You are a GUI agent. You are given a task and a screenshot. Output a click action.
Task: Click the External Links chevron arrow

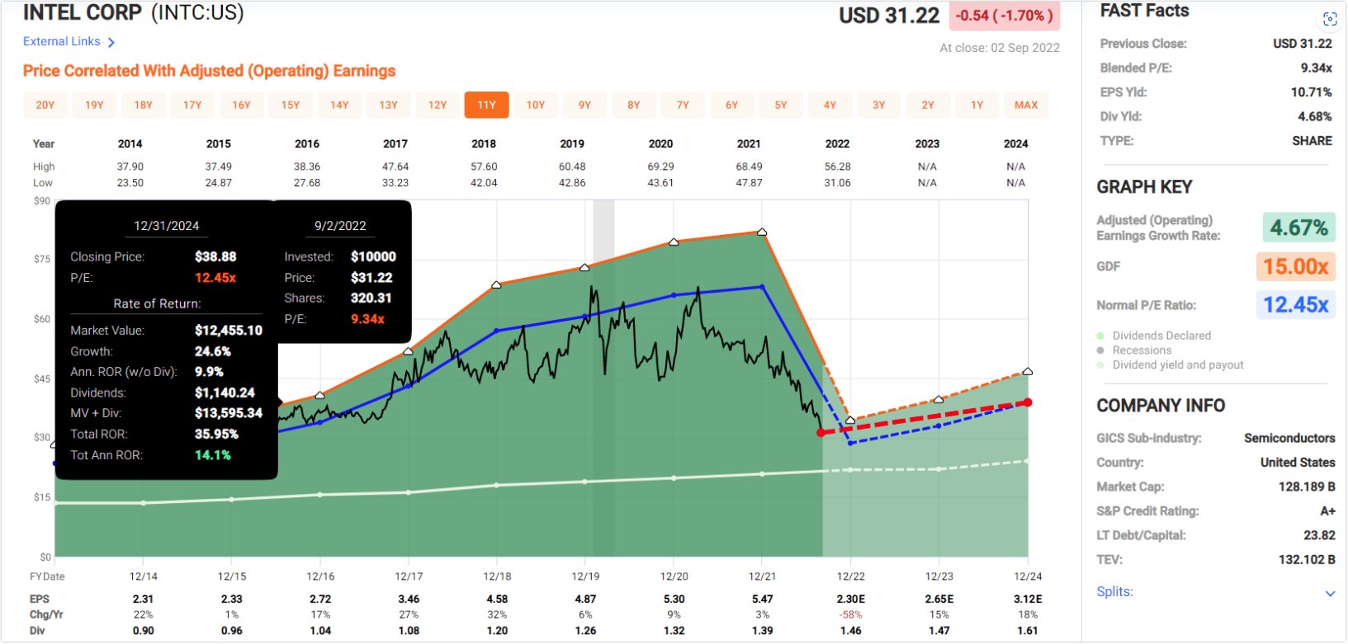(x=111, y=42)
